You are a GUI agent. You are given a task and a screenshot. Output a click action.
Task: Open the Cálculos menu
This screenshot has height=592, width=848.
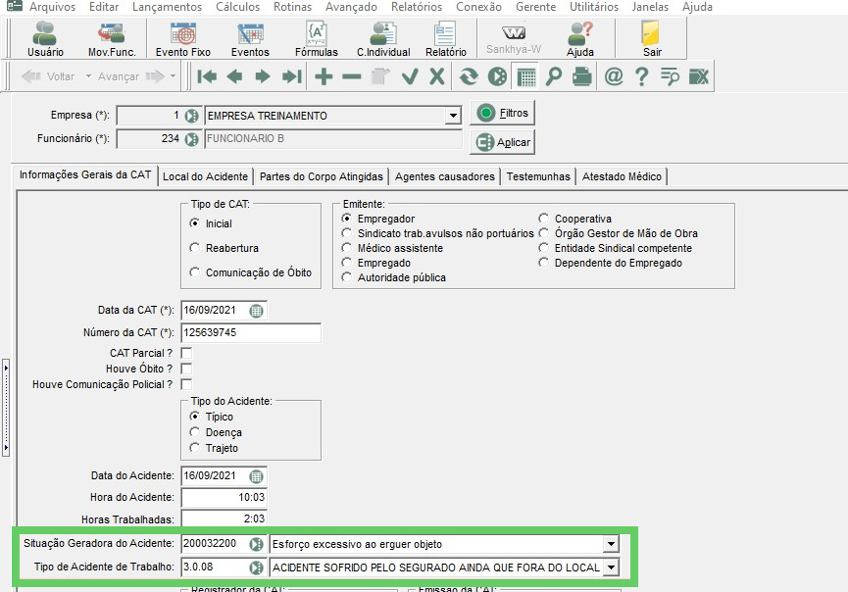[x=237, y=7]
